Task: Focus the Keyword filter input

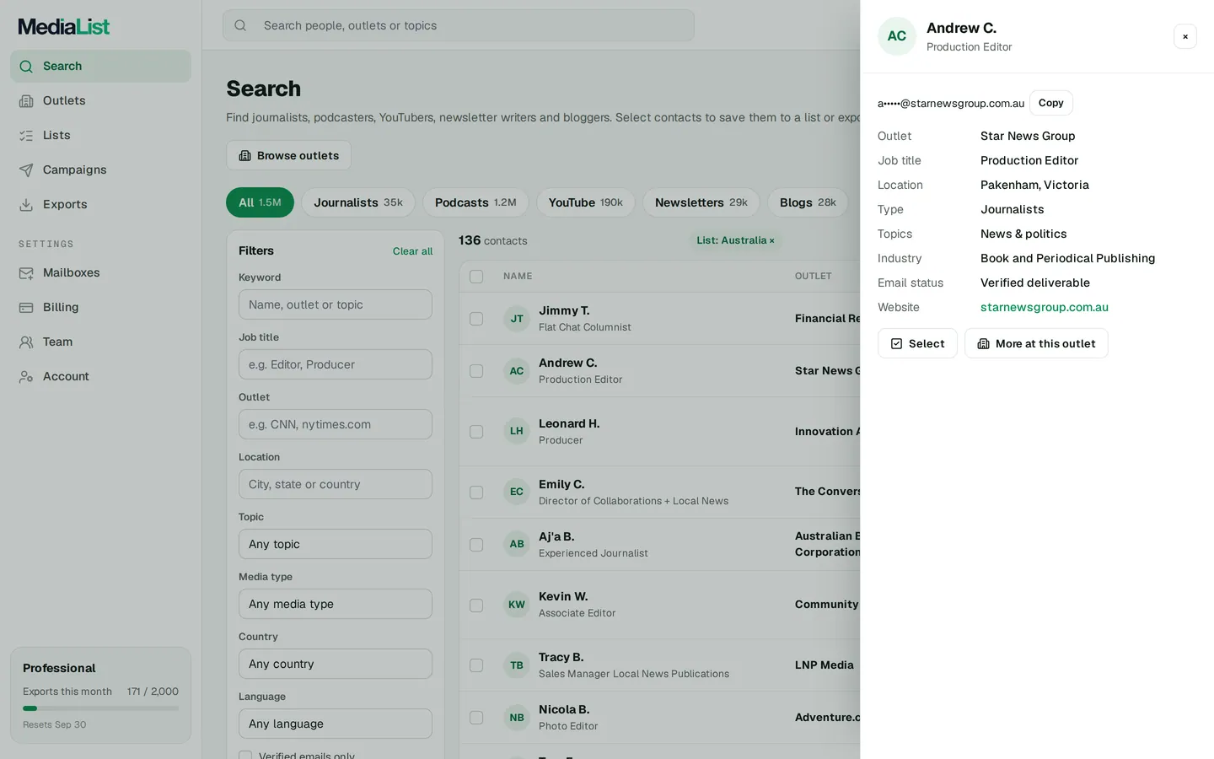Action: [x=336, y=304]
